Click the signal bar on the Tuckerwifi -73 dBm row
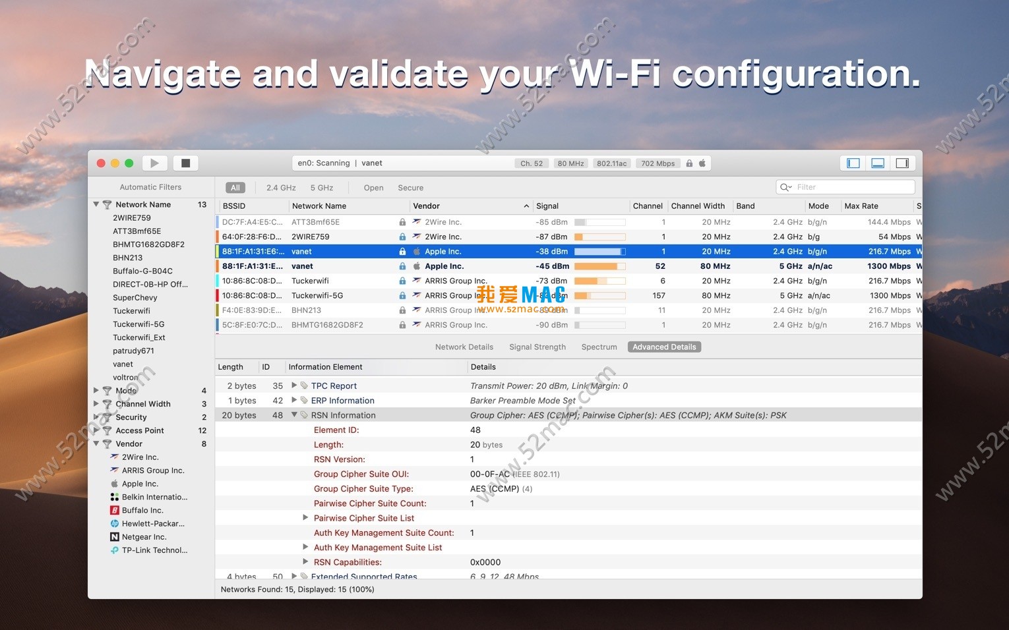The width and height of the screenshot is (1009, 630). click(600, 281)
